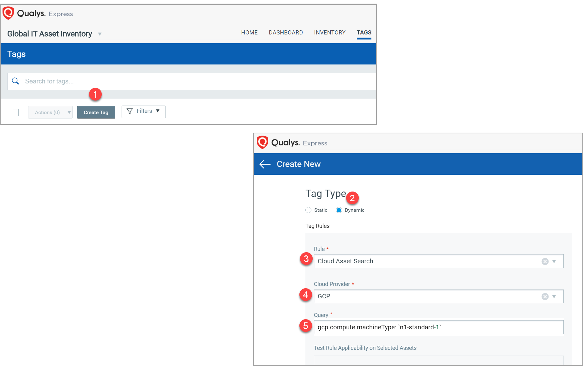Select the Static tag type radio
Viewport: 583px width, 366px height.
(308, 210)
